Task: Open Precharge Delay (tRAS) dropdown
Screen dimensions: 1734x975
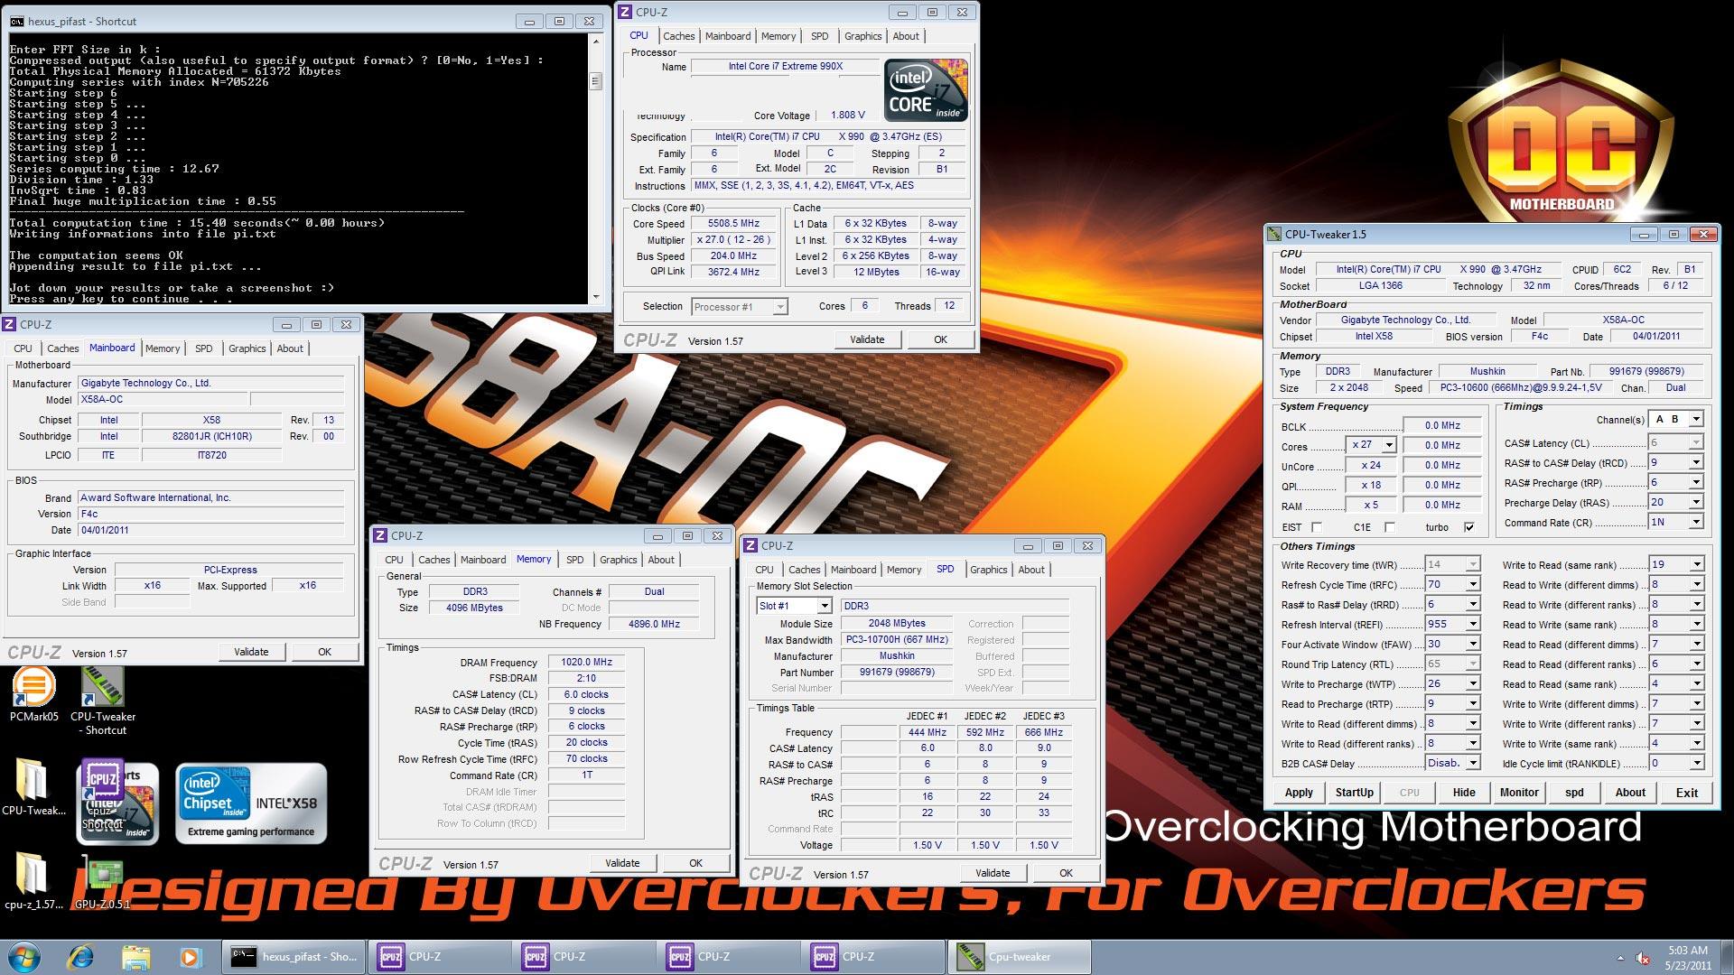Action: (x=1696, y=502)
